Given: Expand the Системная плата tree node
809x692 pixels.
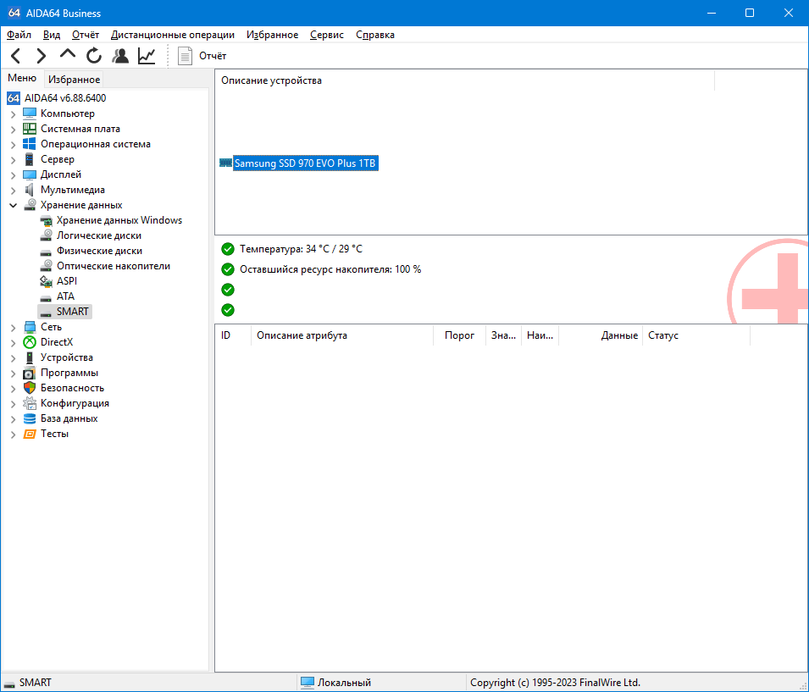Looking at the screenshot, I should (14, 130).
